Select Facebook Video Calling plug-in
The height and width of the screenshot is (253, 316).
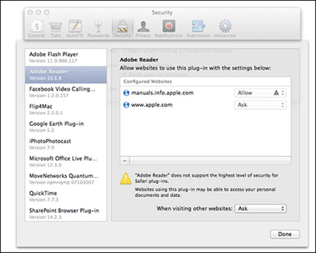(x=66, y=92)
